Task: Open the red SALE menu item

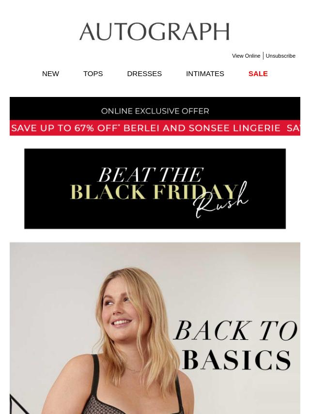Action: (x=258, y=74)
